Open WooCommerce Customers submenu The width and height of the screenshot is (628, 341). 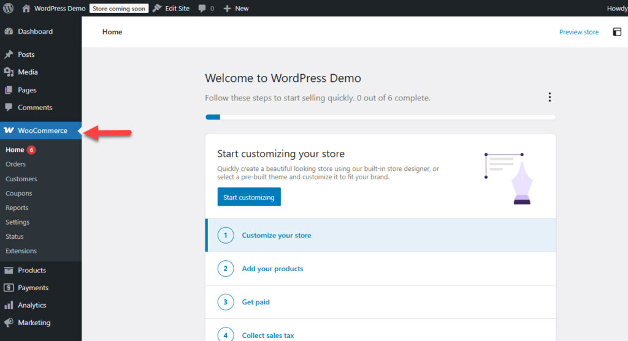coord(21,179)
